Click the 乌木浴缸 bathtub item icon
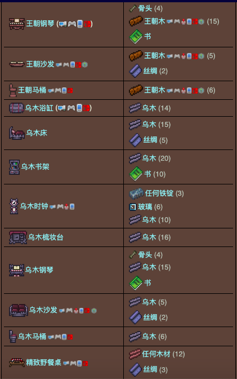 click(16, 108)
